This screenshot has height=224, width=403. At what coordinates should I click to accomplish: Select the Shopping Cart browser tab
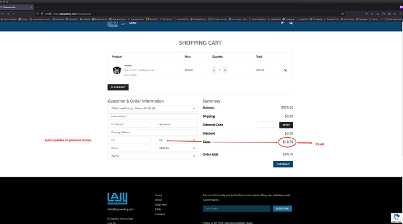point(17,7)
